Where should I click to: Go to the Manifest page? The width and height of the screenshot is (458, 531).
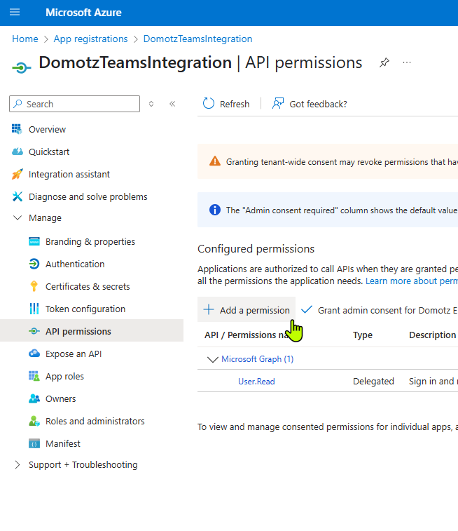pyautogui.click(x=63, y=443)
